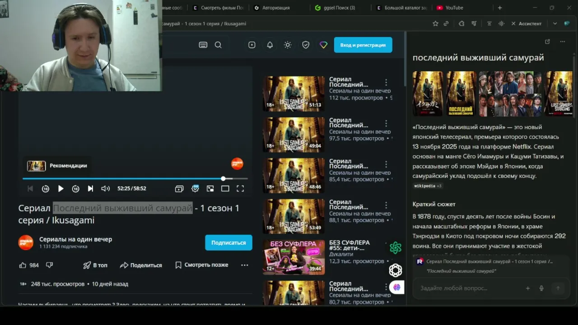Open options for the 97,5 тыс. просмотров video

(x=386, y=124)
